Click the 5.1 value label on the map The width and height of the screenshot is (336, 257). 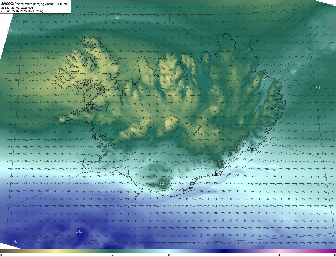point(318,88)
